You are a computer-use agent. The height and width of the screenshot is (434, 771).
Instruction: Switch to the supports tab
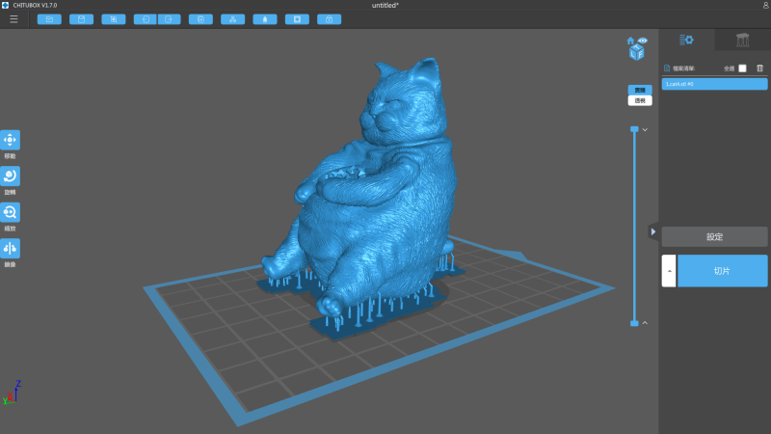[742, 40]
